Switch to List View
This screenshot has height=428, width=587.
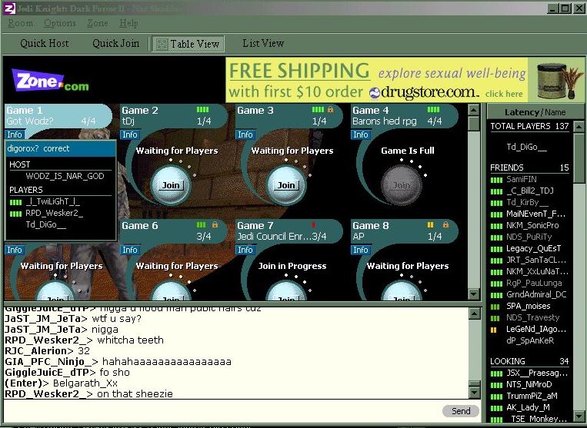263,43
